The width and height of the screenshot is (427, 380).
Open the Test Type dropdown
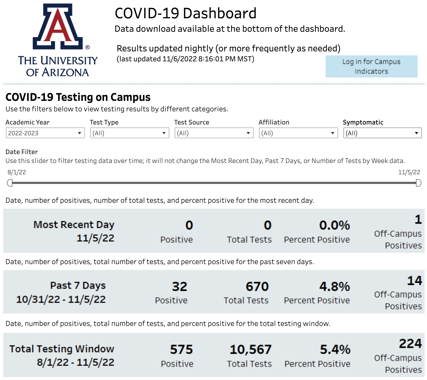pyautogui.click(x=129, y=133)
